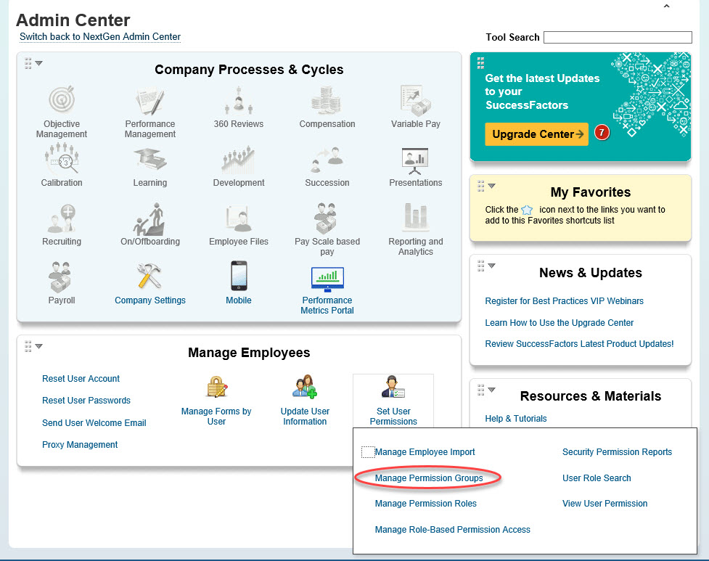709x561 pixels.
Task: Open Performance Management icon
Action: (149, 101)
